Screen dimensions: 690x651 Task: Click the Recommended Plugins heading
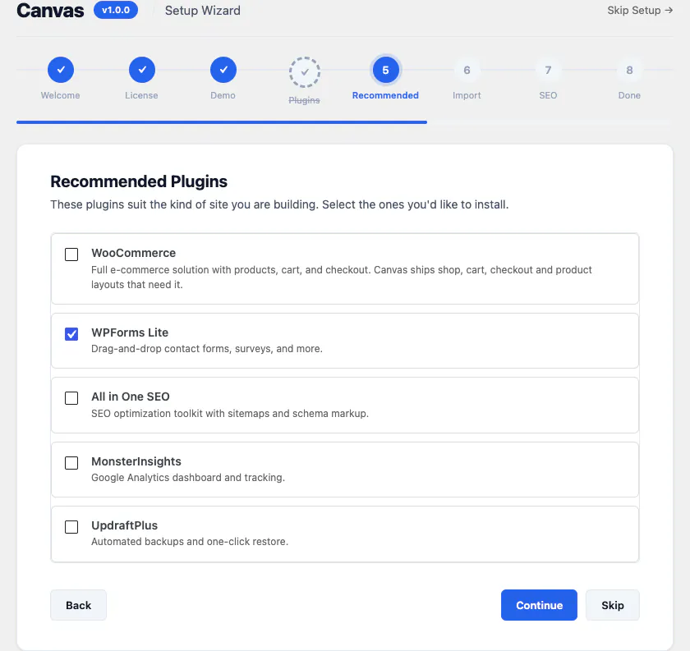point(139,181)
